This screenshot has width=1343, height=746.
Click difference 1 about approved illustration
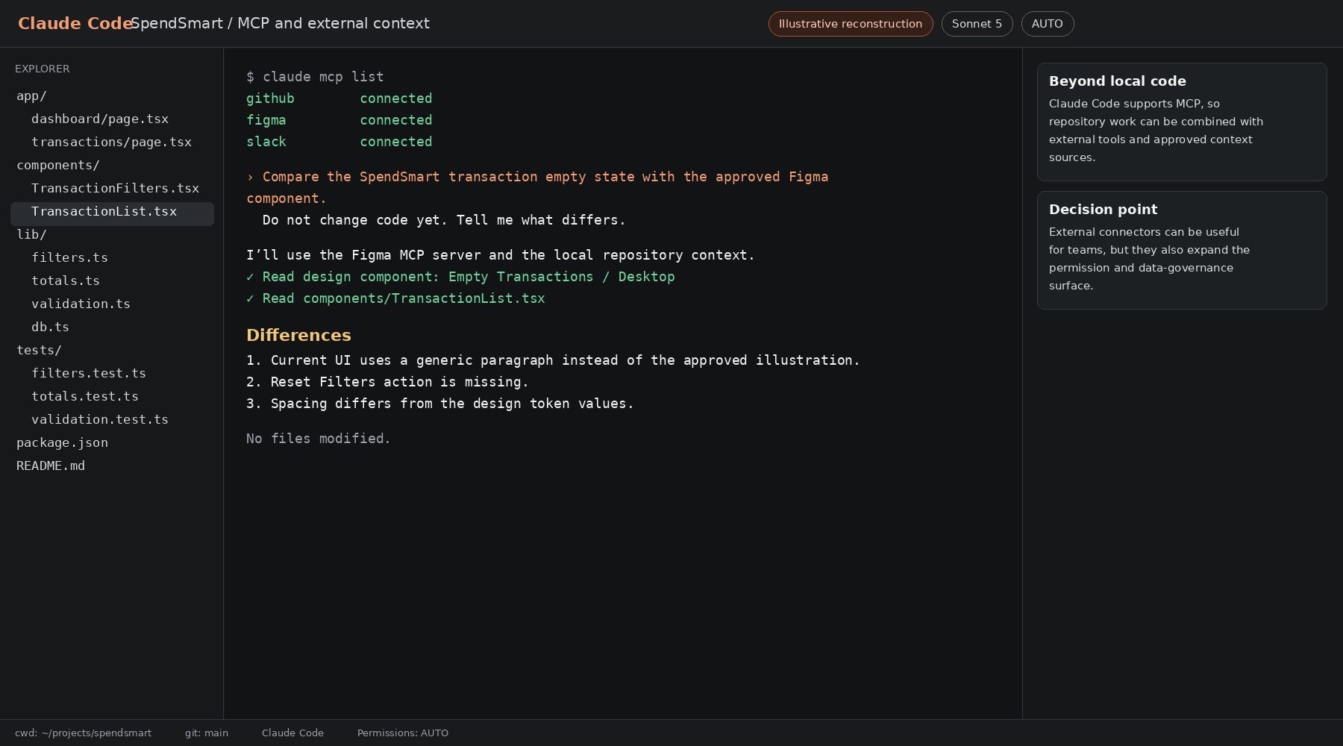point(553,360)
